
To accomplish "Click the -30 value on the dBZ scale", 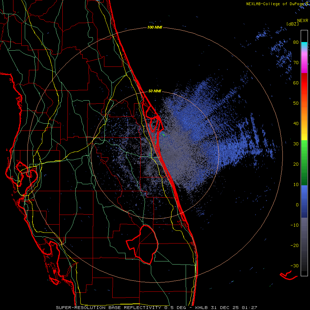I will click(294, 266).
